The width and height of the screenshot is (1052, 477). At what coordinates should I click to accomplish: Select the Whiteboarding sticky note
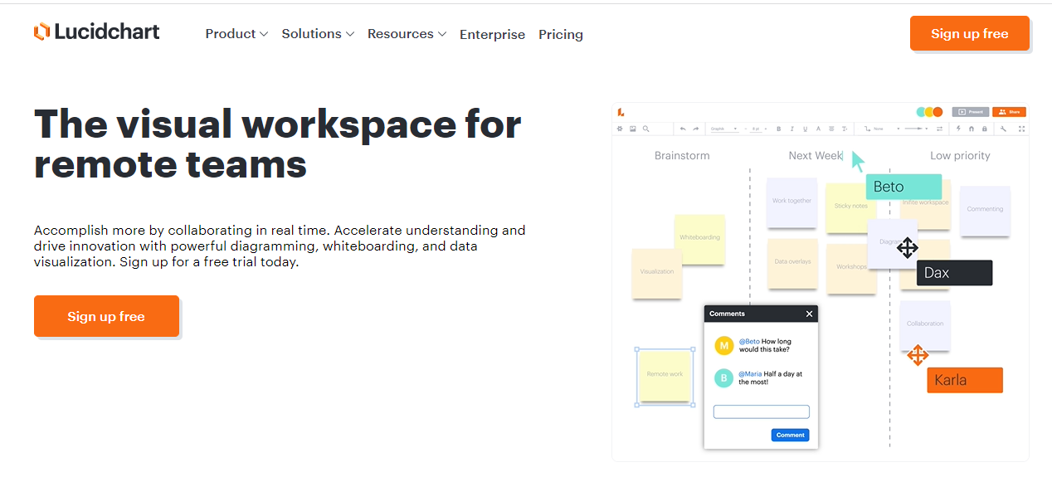(699, 239)
